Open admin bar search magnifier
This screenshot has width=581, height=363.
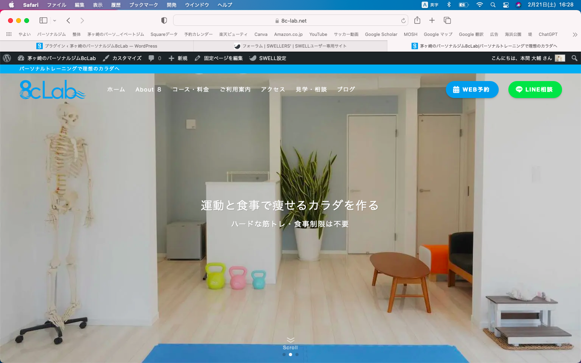(x=575, y=58)
